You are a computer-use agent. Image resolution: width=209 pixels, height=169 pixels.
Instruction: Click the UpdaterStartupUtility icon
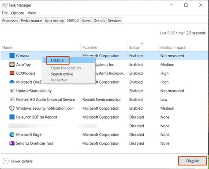click(12, 91)
